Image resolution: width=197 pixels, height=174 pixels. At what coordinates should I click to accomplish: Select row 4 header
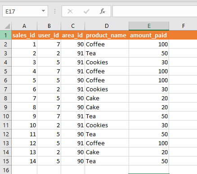click(6, 62)
